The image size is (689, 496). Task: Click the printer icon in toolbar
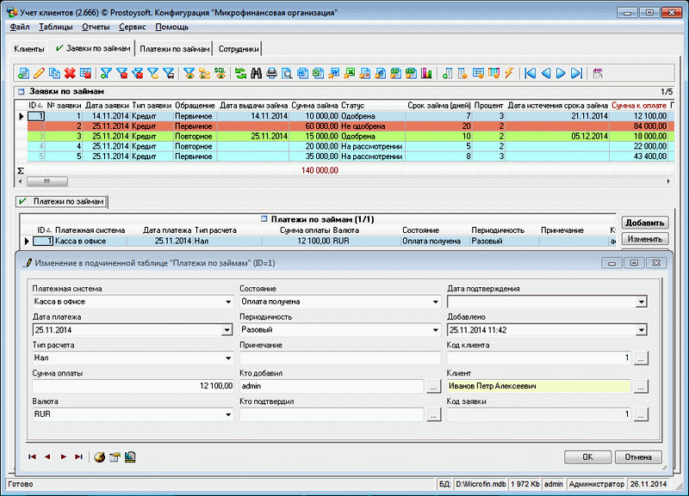coord(271,73)
